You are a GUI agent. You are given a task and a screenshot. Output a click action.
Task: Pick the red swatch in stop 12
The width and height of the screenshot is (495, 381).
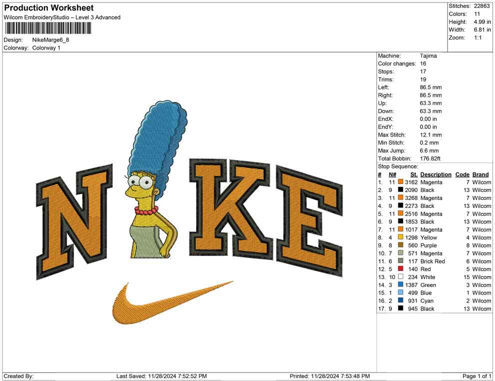[400, 268]
